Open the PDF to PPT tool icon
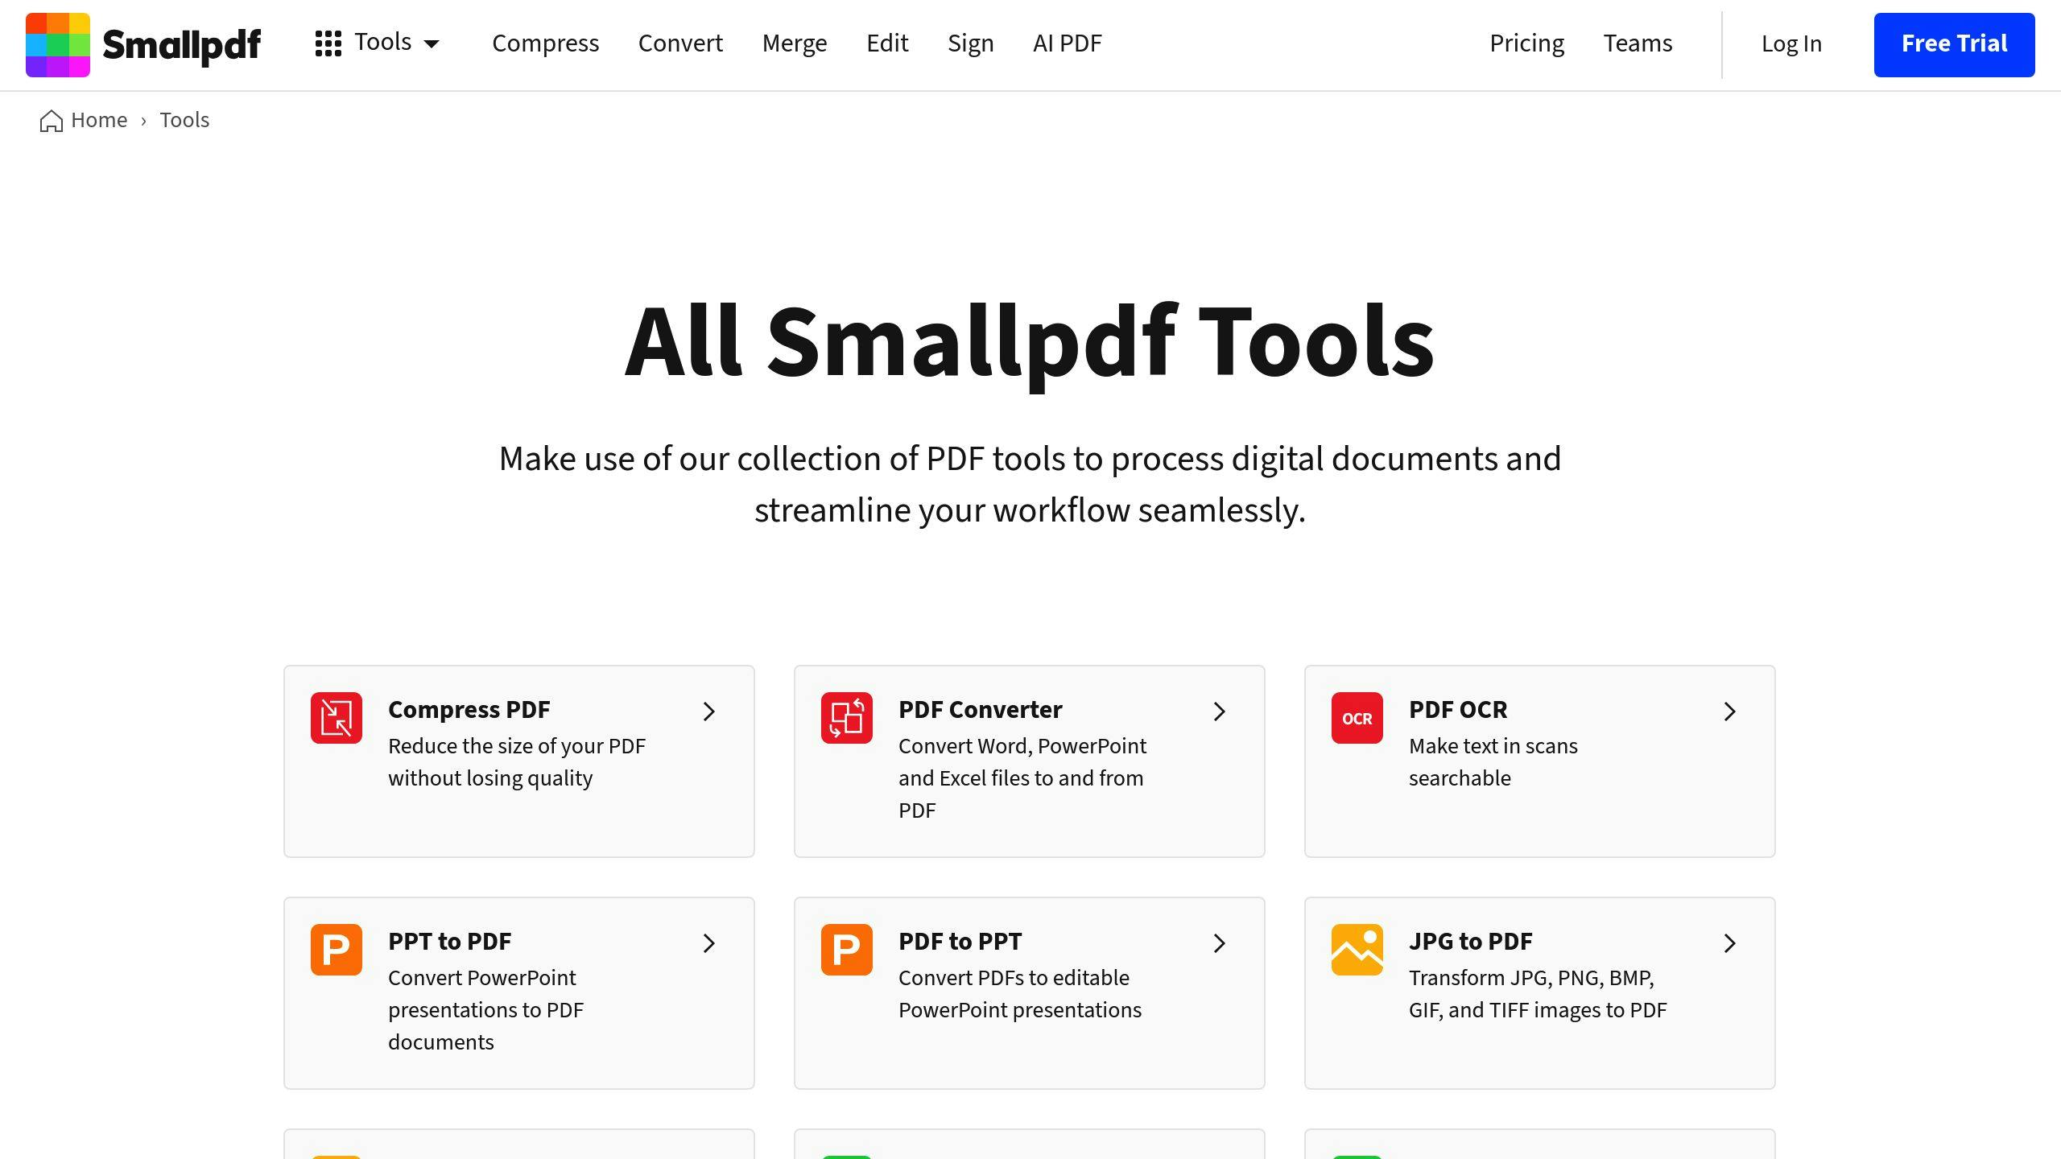Screen dimensions: 2061x1159 845,948
